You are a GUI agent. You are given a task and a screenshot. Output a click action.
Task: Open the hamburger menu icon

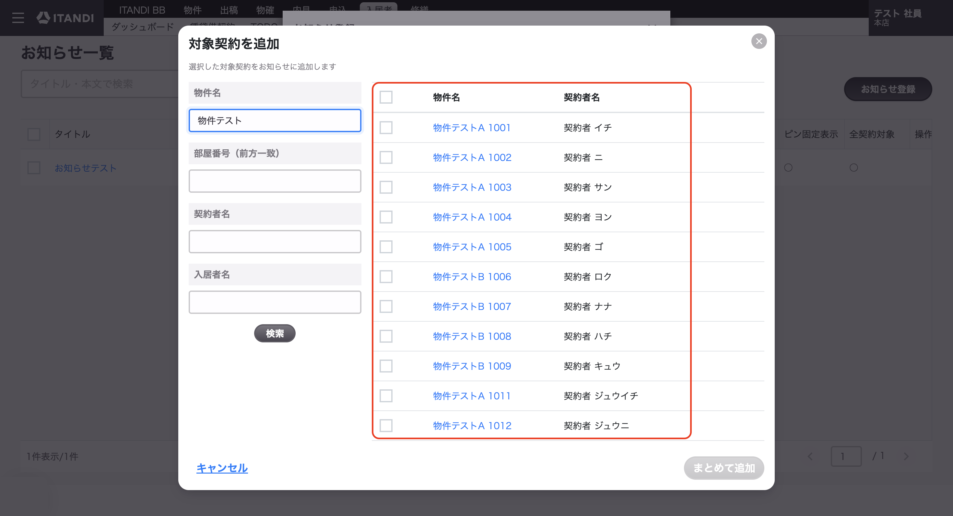pyautogui.click(x=18, y=18)
